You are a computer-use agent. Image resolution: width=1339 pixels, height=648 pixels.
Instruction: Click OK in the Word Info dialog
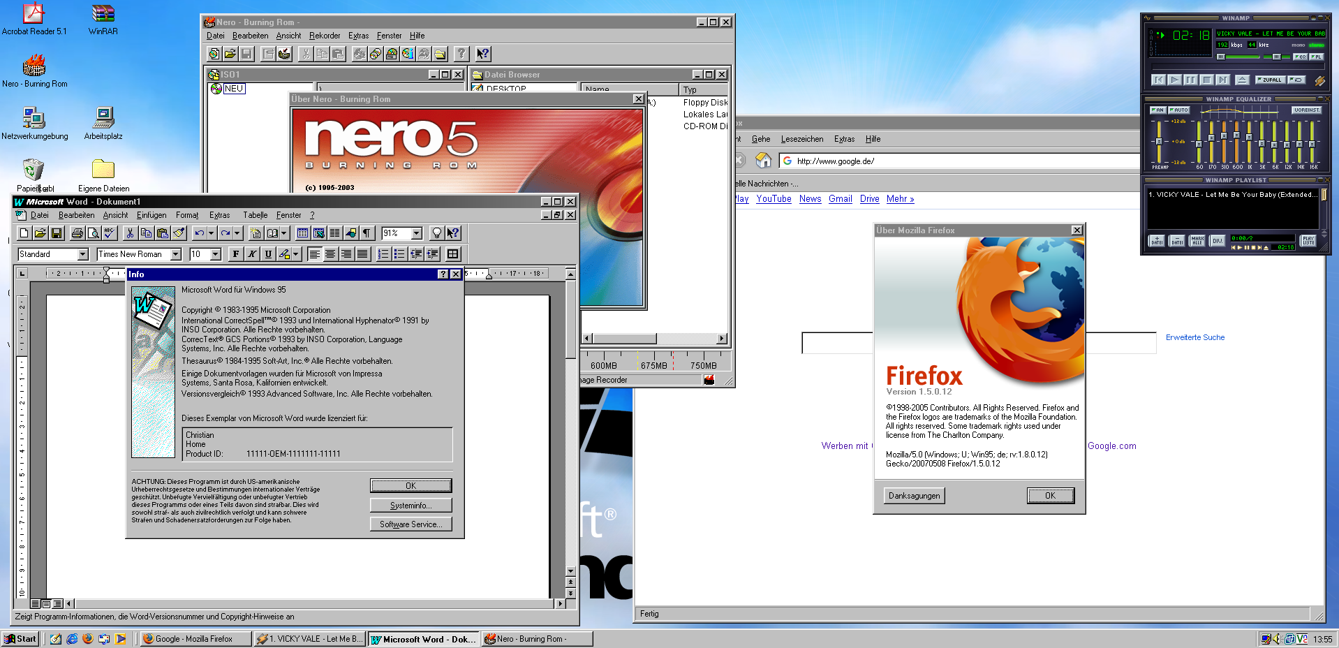pos(411,486)
